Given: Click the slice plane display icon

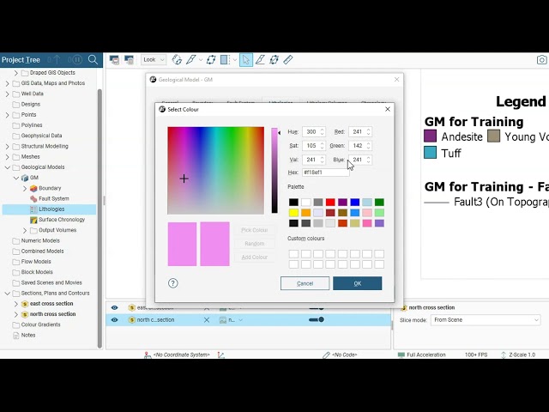Looking at the screenshot, I should coord(225,60).
